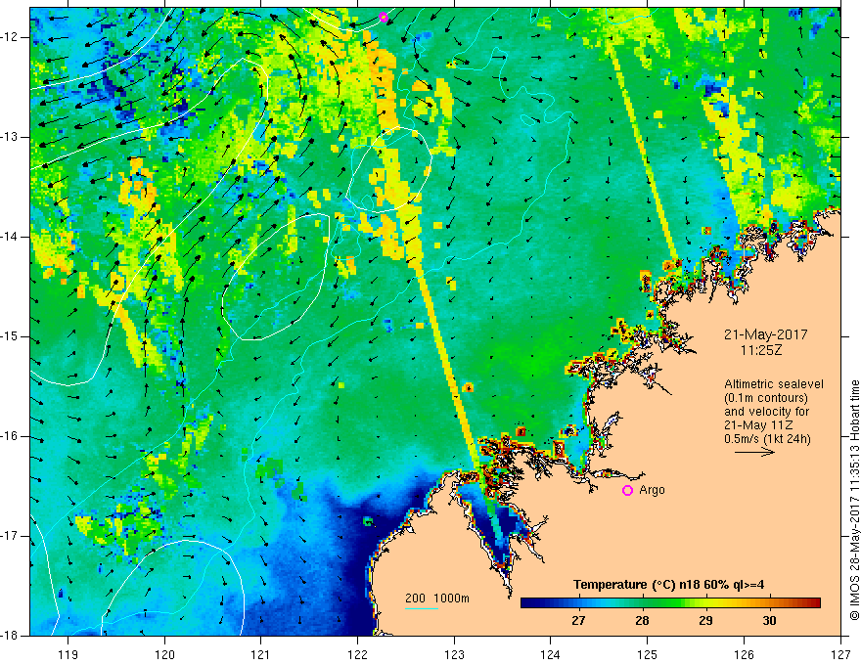Click the longitude axis label '121'
Viewport: 861px width, 665px height.
260,654
